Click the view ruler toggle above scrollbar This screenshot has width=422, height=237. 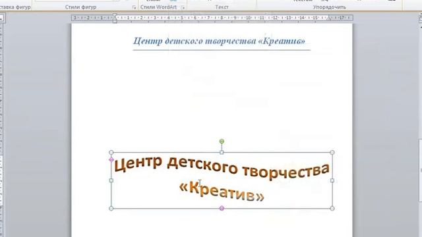pyautogui.click(x=421, y=18)
